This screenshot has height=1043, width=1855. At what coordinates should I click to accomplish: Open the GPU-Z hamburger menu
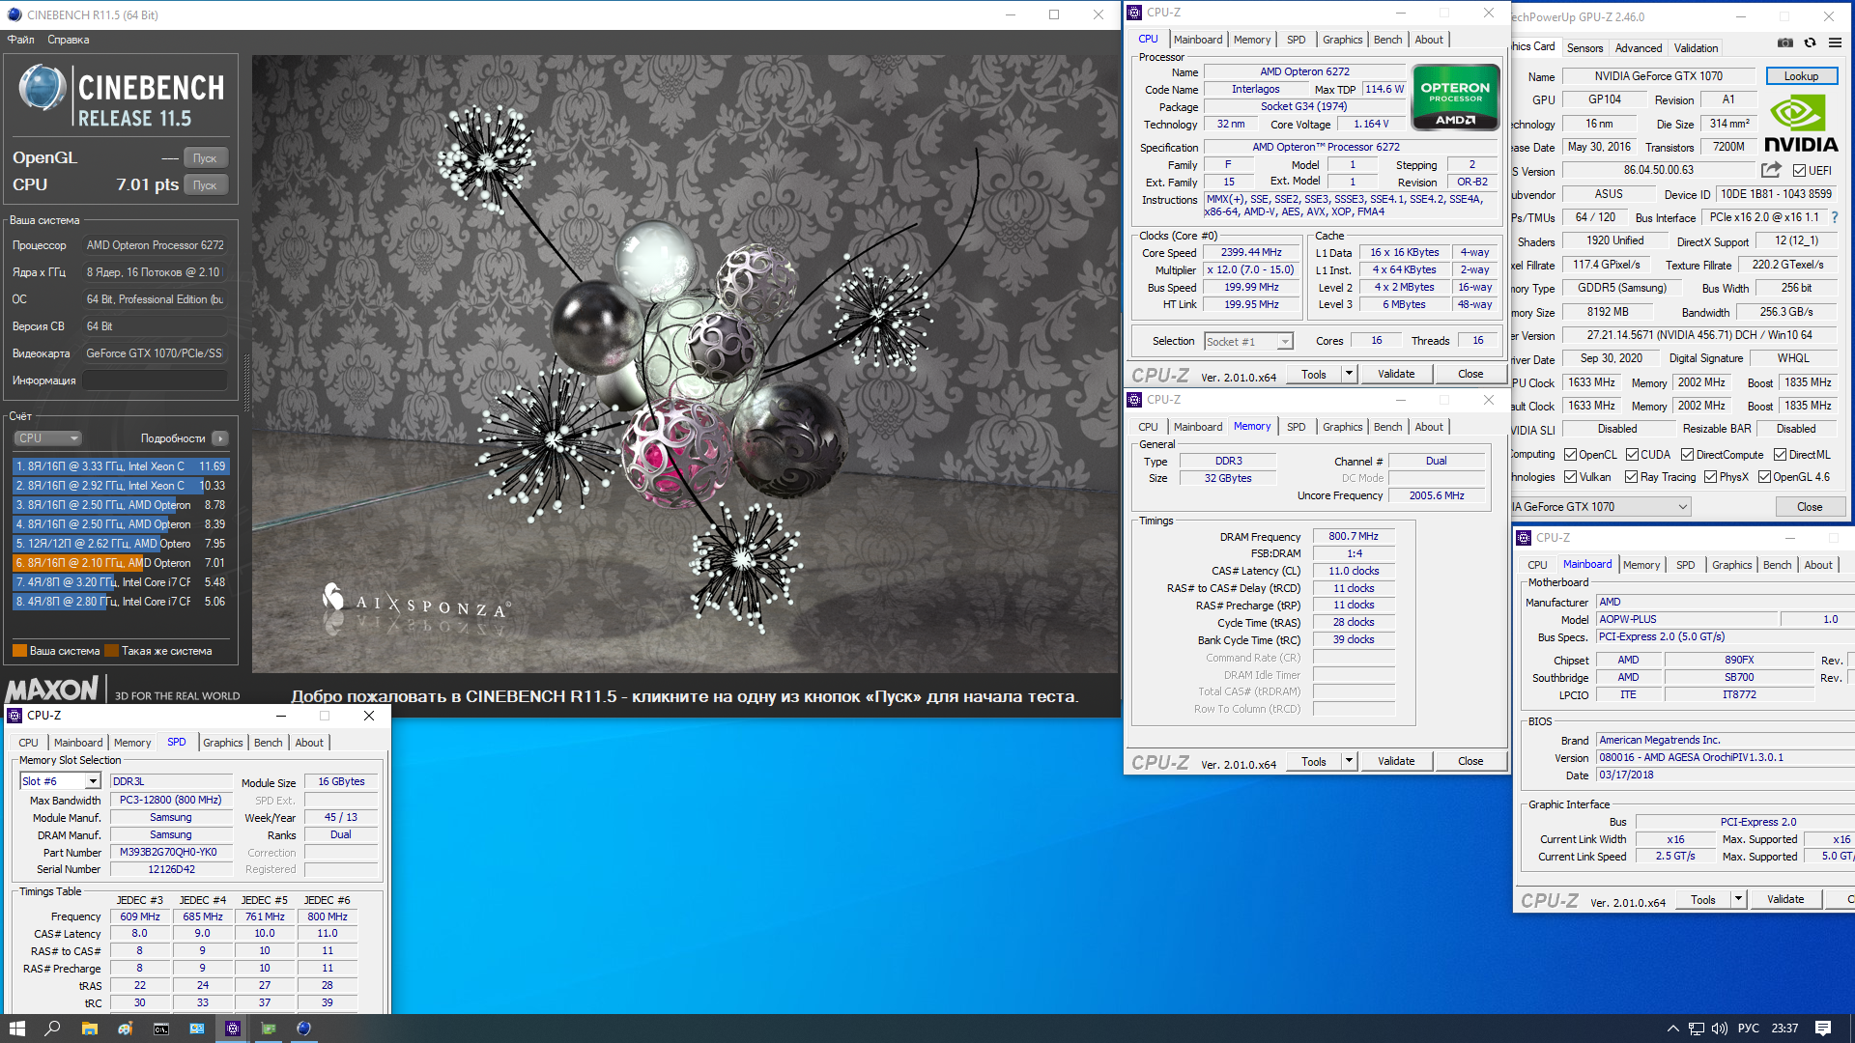1835,42
